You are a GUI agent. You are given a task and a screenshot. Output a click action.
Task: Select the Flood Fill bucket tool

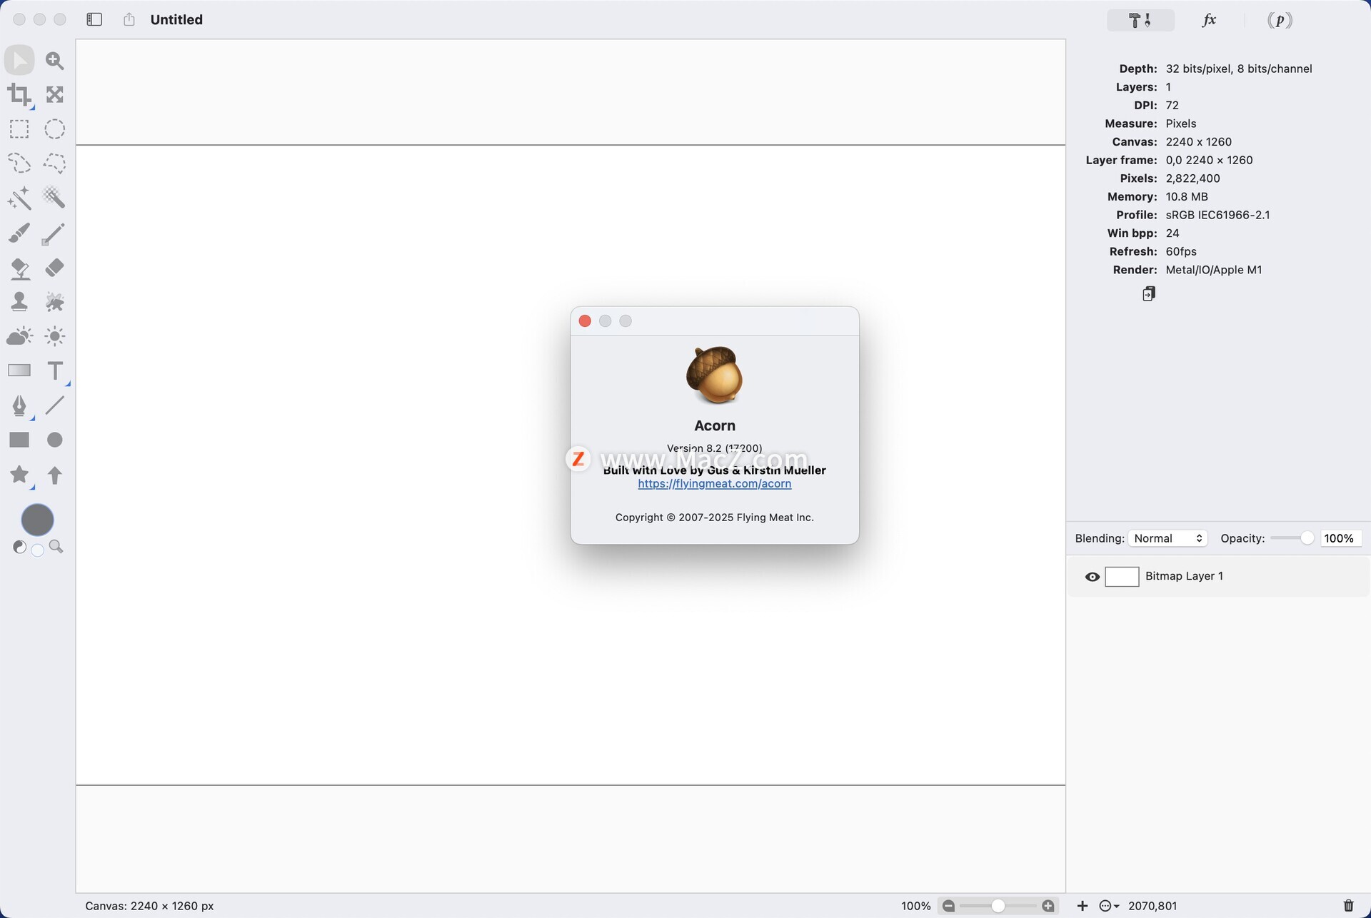[x=19, y=268]
